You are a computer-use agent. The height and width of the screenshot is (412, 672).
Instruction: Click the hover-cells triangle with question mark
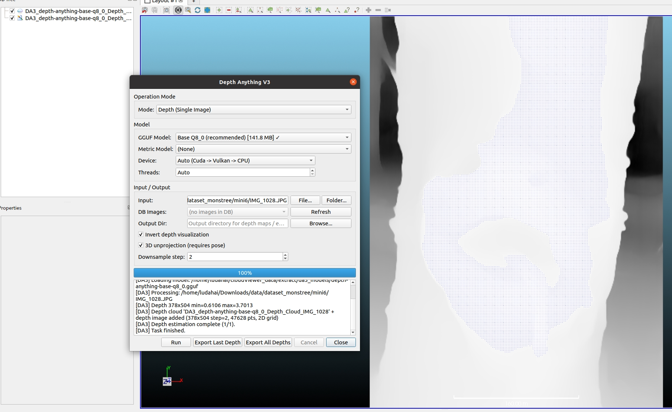347,10
